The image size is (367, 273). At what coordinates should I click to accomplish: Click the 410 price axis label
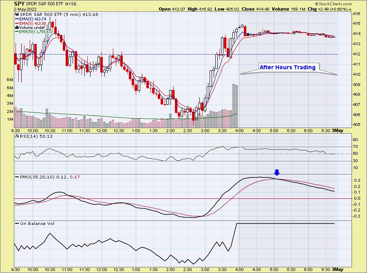click(356, 75)
